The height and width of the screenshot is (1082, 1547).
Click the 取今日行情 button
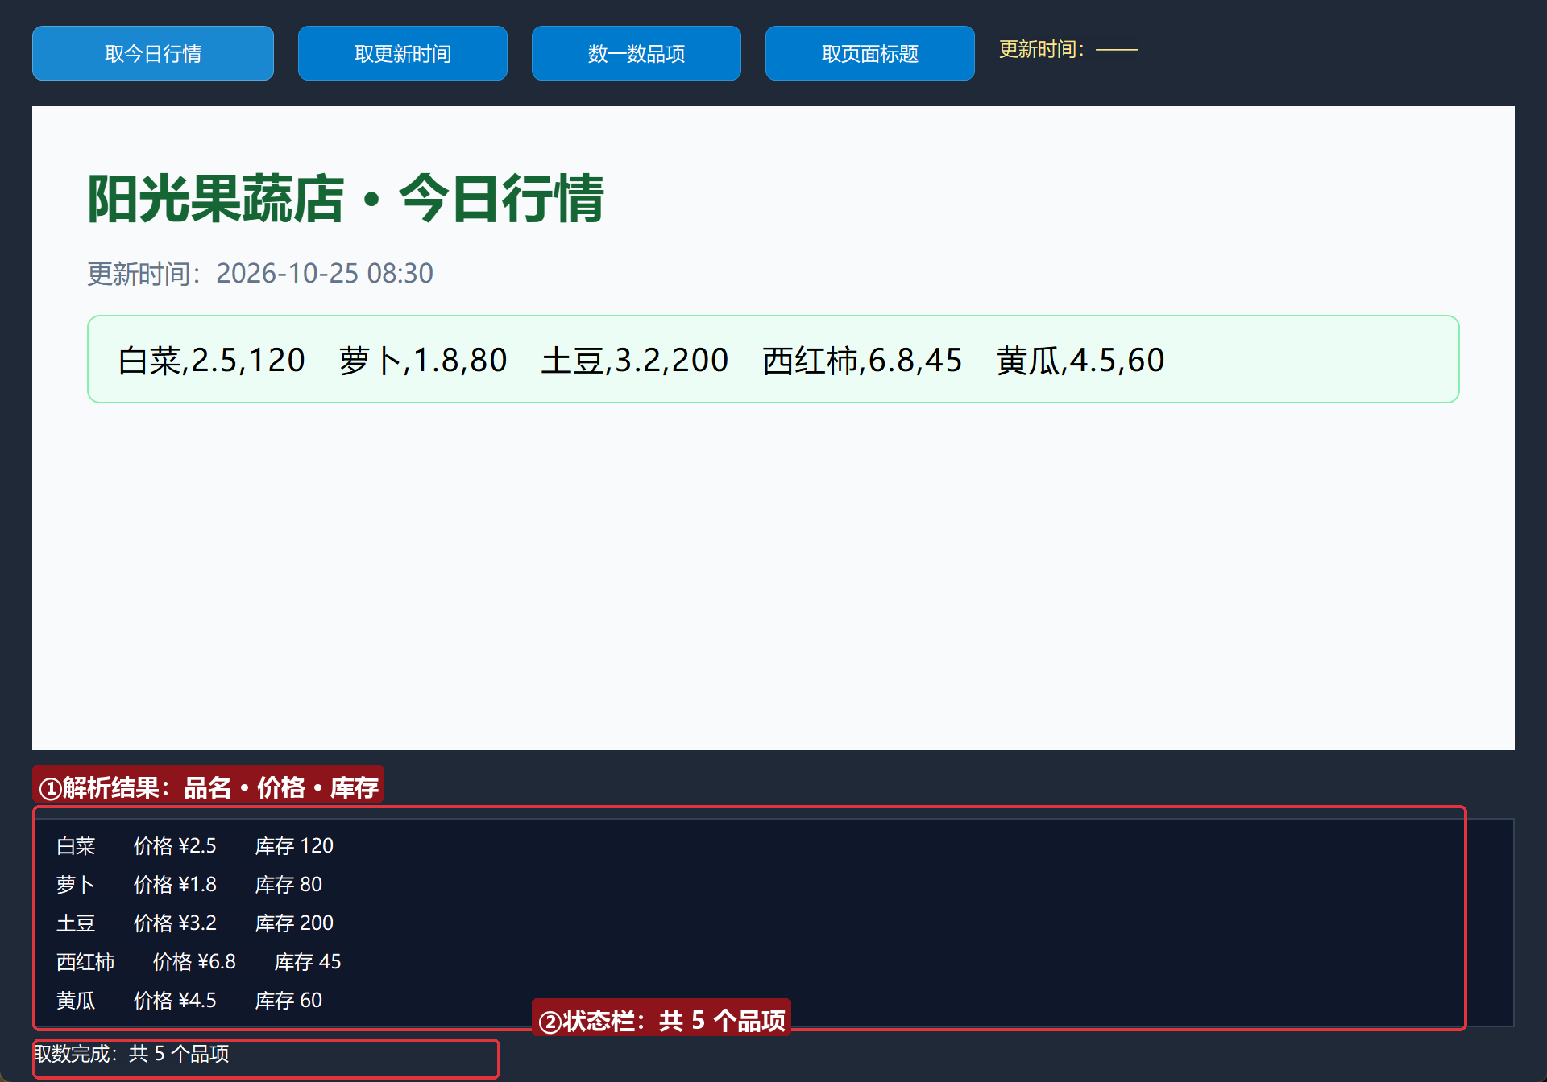(153, 53)
